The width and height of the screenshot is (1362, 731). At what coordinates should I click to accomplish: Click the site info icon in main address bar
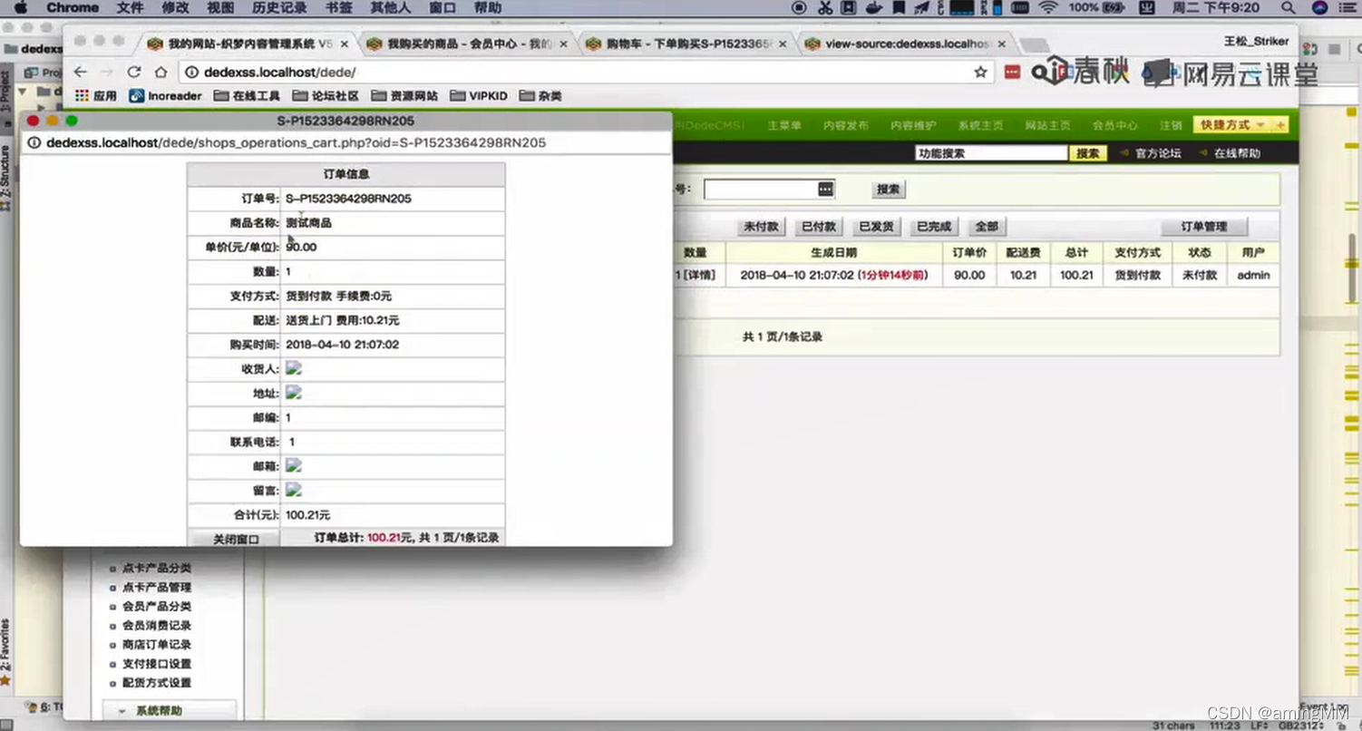coord(192,72)
